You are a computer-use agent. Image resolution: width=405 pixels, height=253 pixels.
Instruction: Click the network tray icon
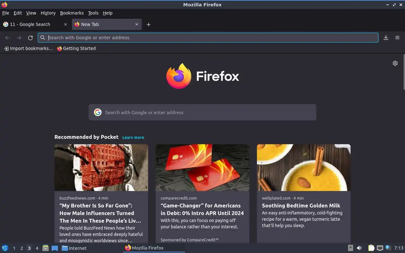tap(380, 248)
